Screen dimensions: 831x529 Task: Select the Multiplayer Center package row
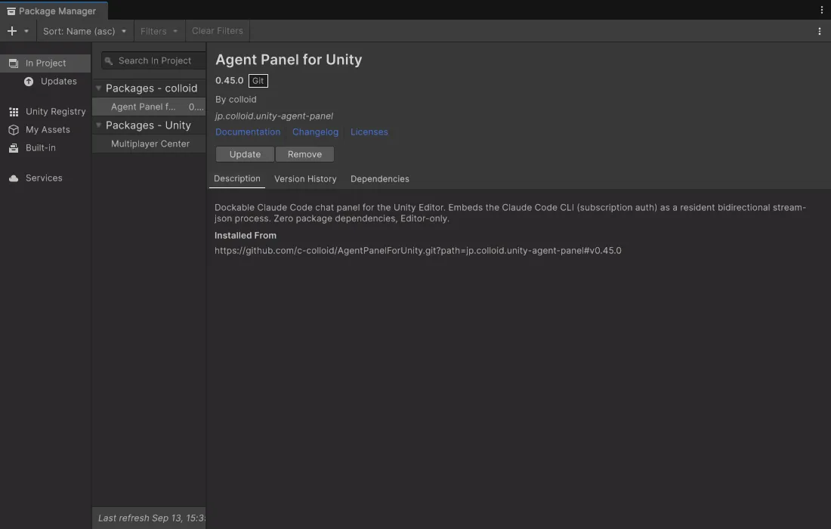[149, 144]
